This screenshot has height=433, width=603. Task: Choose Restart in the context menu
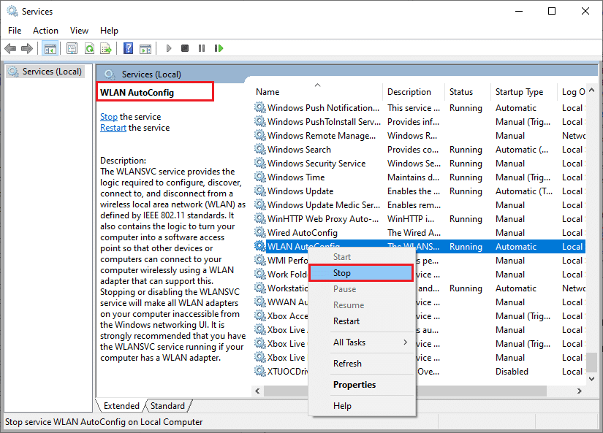pos(362,321)
